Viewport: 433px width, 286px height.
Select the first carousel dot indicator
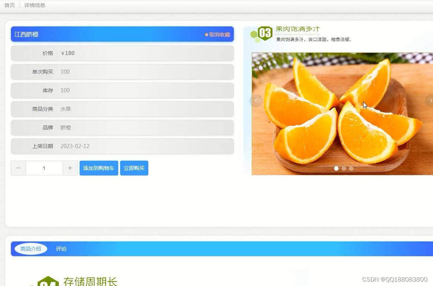tap(336, 168)
